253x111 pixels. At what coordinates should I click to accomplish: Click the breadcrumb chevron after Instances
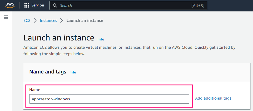62,20
